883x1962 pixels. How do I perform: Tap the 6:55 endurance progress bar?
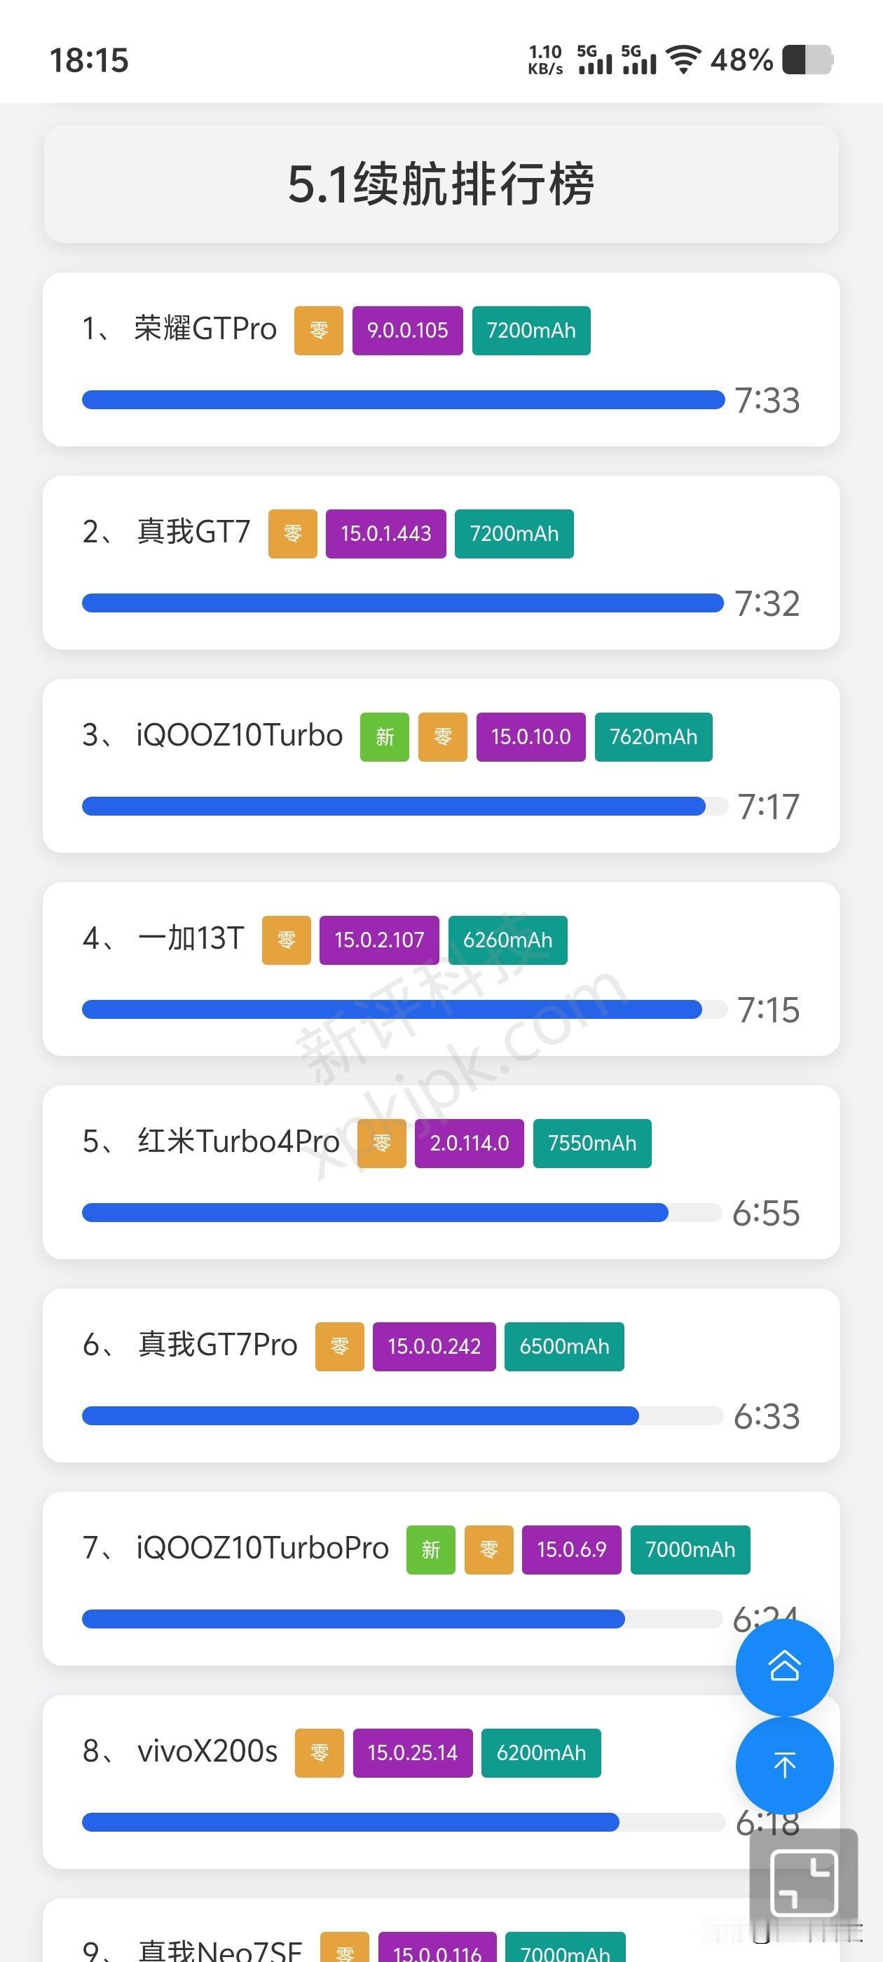tap(402, 1212)
